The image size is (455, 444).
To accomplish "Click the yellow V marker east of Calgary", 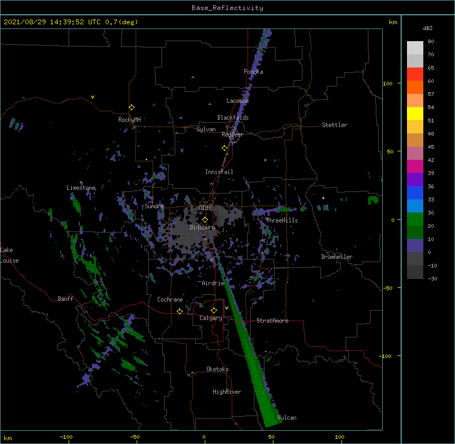I will tap(226, 308).
